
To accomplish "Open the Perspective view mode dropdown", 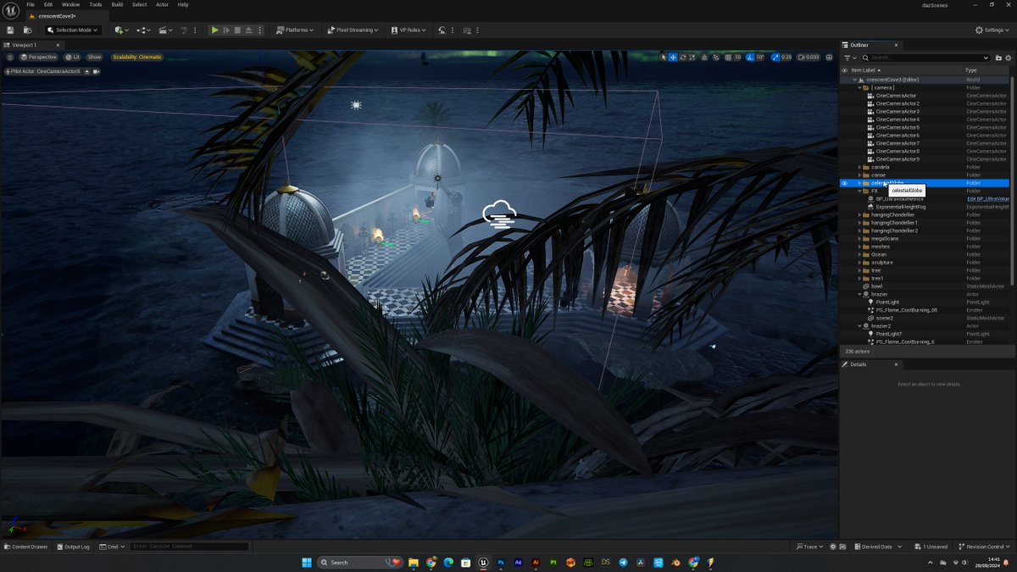I will pos(39,57).
